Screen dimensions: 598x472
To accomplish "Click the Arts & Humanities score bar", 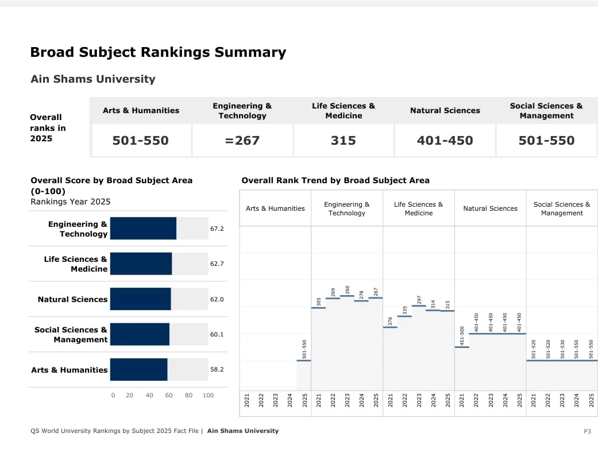I will click(138, 370).
